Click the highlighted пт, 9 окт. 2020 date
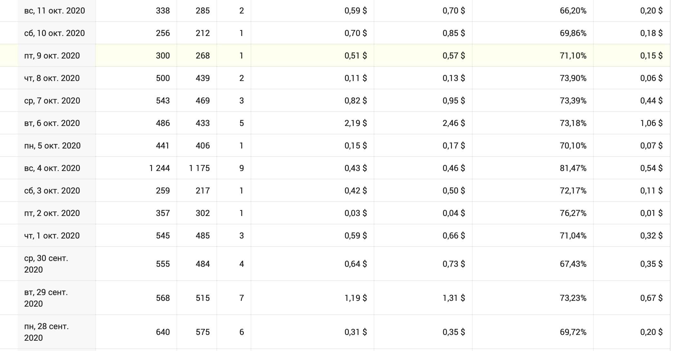 pos(52,56)
